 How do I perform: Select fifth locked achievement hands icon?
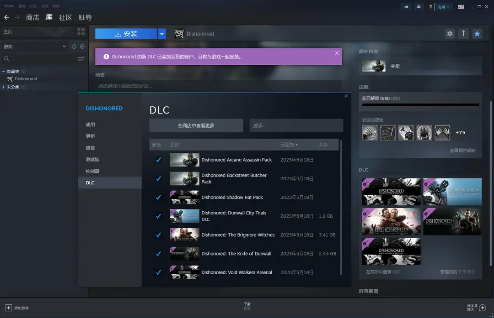pyautogui.click(x=442, y=133)
